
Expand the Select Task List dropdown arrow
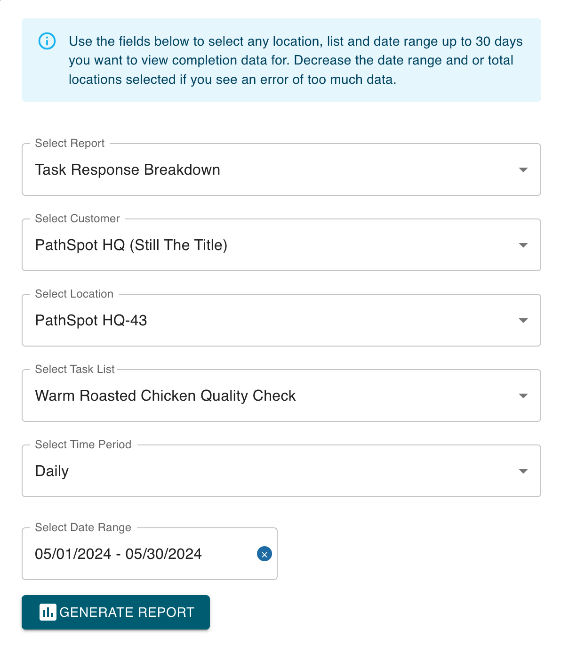(523, 396)
